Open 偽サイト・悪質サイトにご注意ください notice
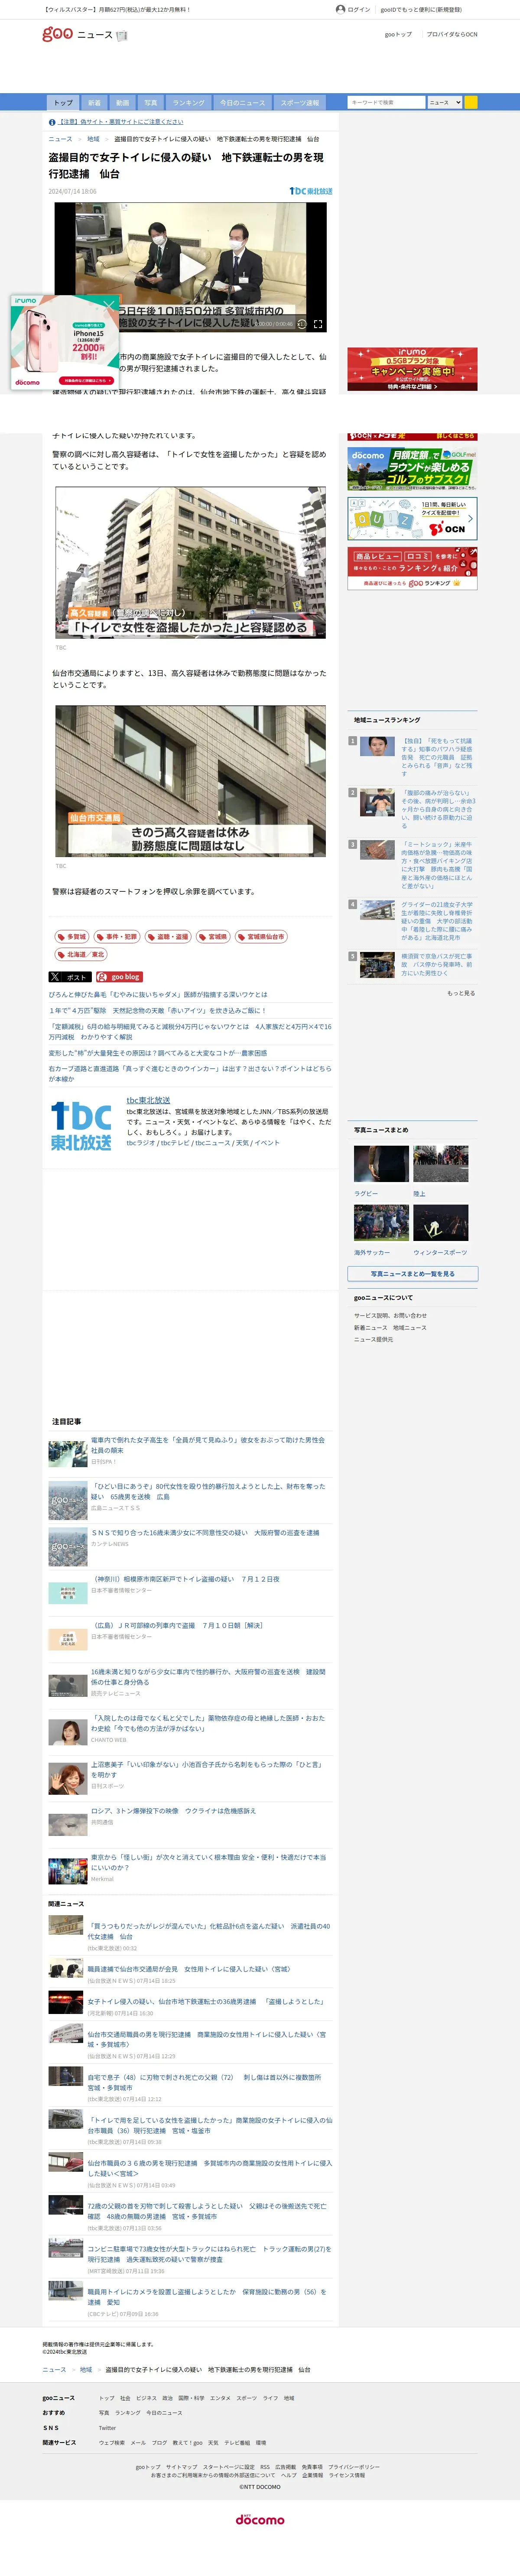Image resolution: width=520 pixels, height=2576 pixels. (121, 122)
